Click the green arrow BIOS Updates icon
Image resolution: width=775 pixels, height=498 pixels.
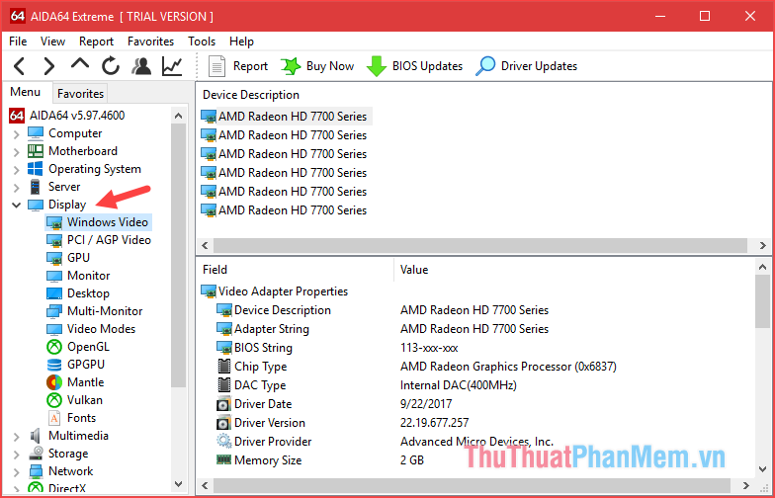click(x=377, y=66)
